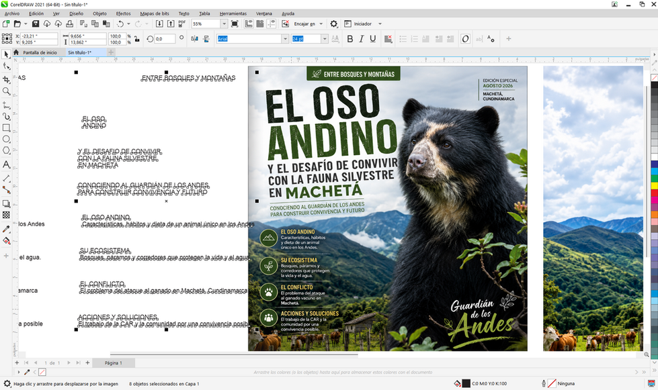The width and height of the screenshot is (658, 390).
Task: Click the Encajar en button
Action: (x=308, y=24)
